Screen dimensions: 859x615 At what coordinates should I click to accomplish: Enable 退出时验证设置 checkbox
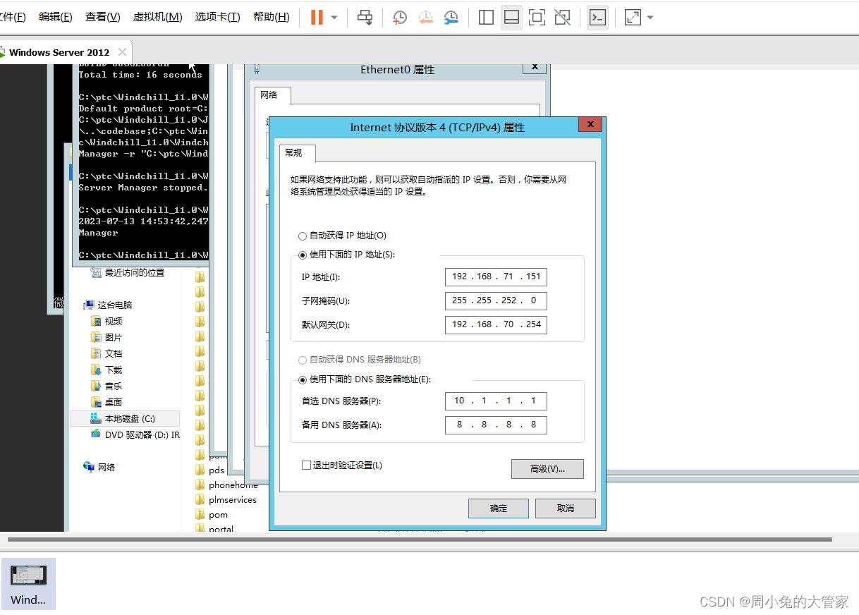pyautogui.click(x=307, y=465)
